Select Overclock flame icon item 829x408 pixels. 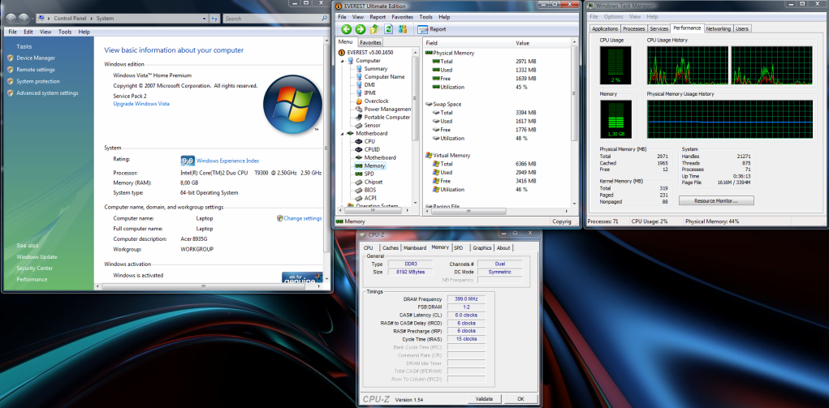[376, 101]
